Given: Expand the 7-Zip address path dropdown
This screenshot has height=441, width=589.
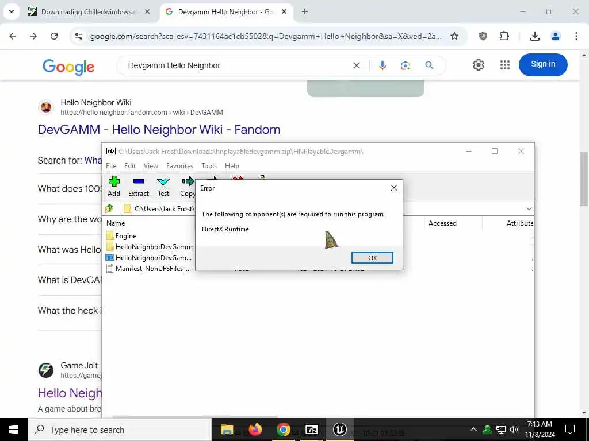Looking at the screenshot, I should pyautogui.click(x=529, y=209).
